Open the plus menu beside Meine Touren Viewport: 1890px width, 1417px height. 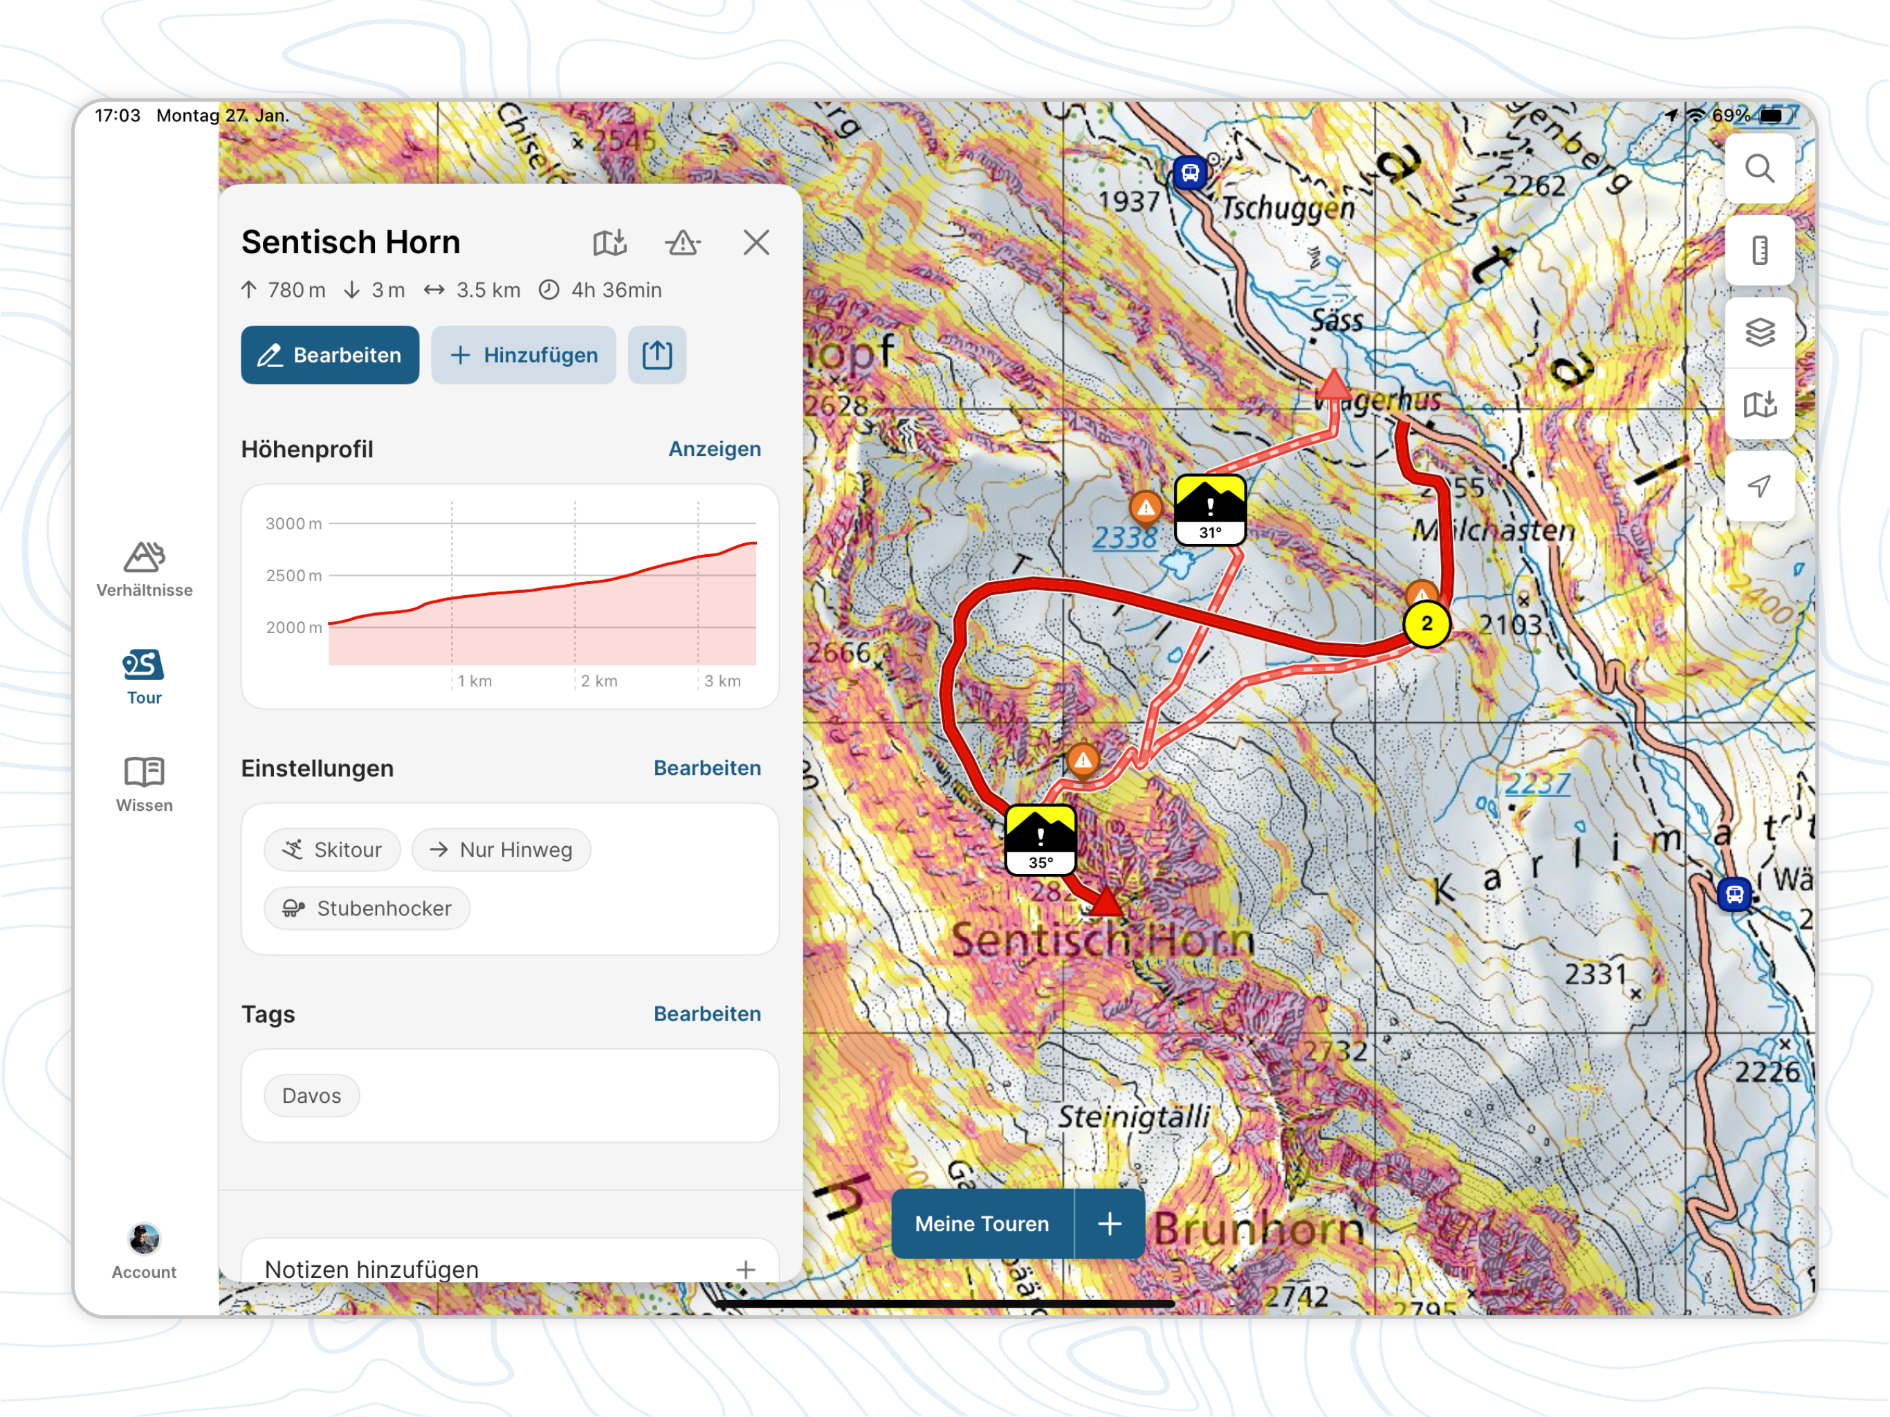pyautogui.click(x=1109, y=1223)
